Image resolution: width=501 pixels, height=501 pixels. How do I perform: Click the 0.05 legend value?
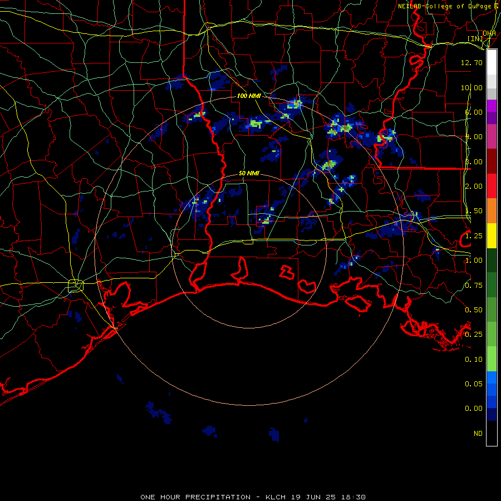coord(474,384)
